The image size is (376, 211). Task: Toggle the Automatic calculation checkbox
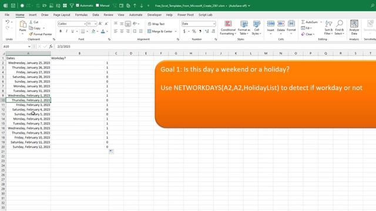(x=78, y=5)
